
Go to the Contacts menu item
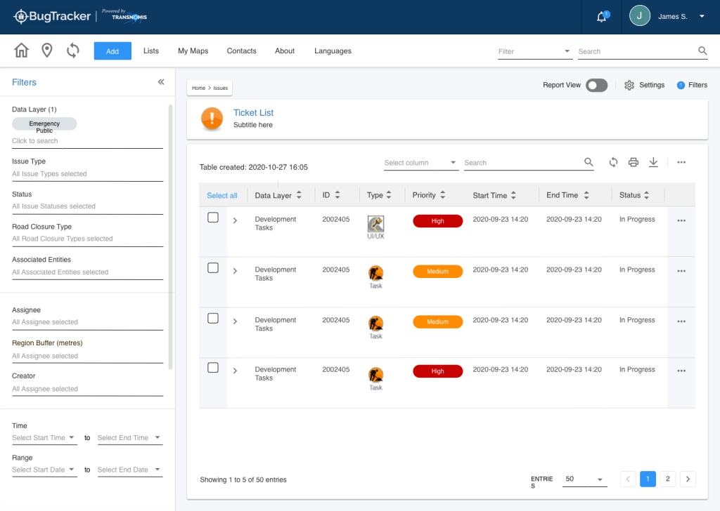click(x=241, y=51)
